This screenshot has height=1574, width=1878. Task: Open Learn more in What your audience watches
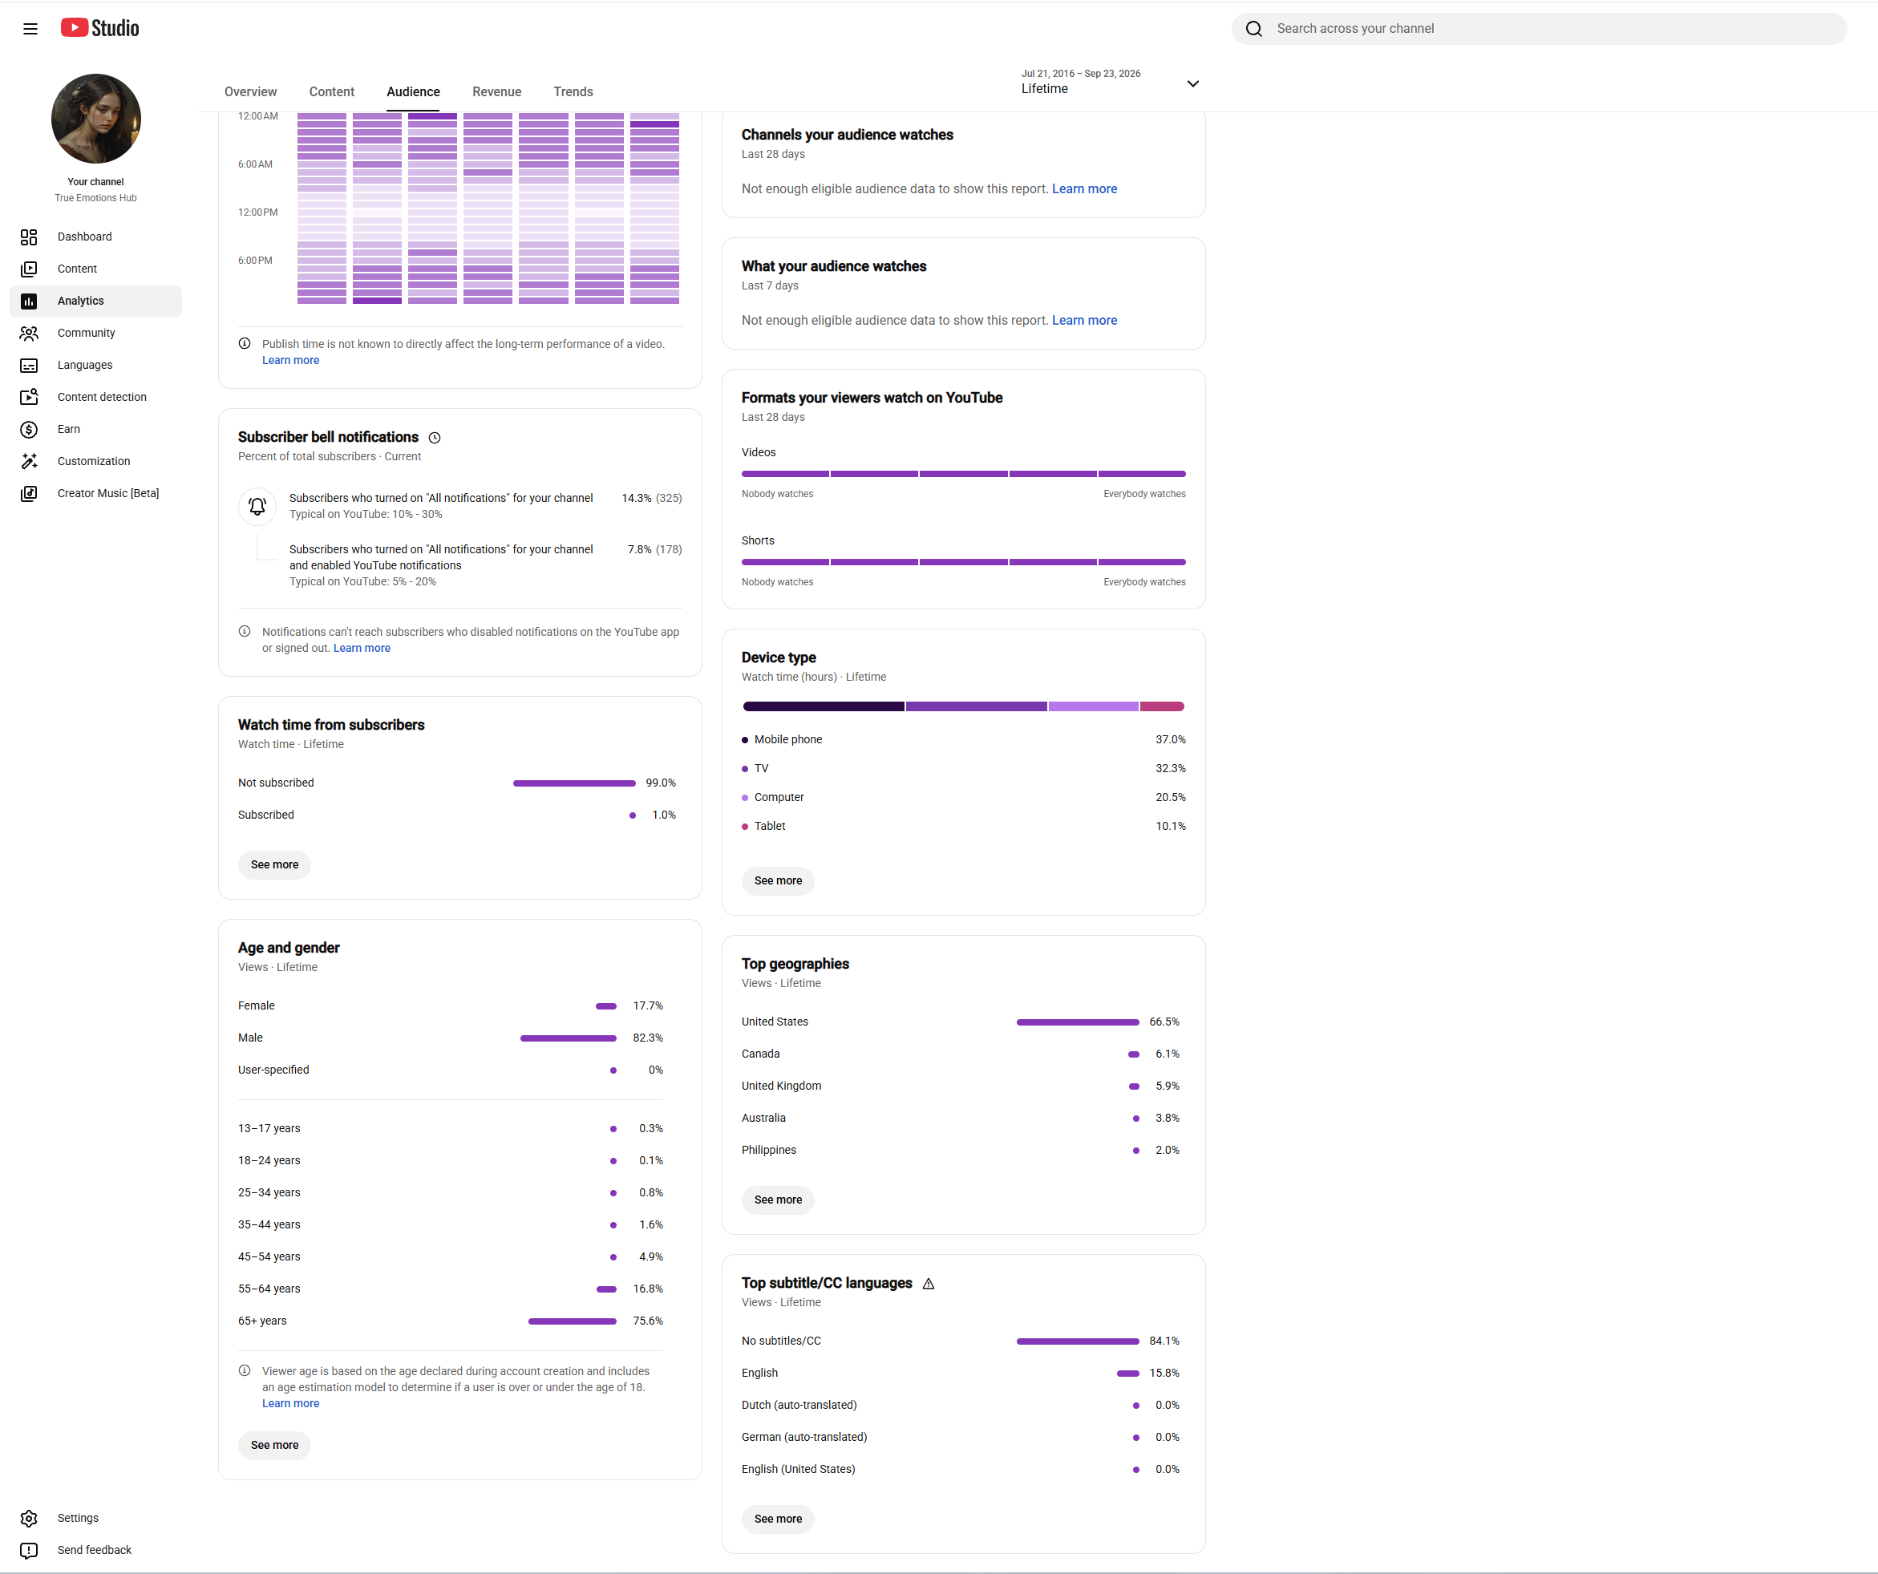(1085, 320)
